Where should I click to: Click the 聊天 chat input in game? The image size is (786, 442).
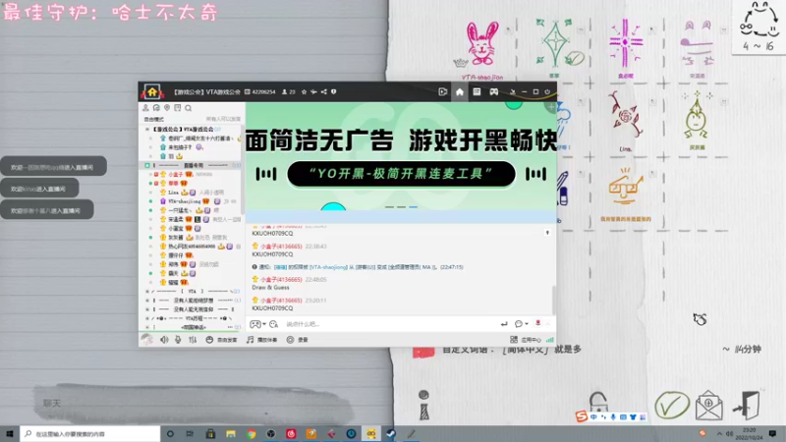coord(193,404)
